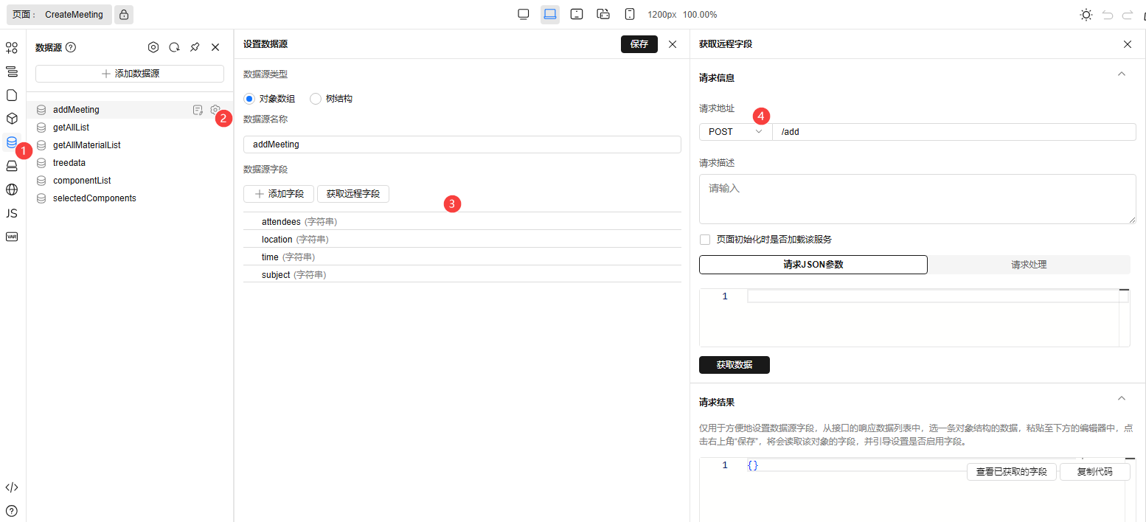This screenshot has height=522, width=1146.
Task: Open the JS panel in left sidebar
Action: pyautogui.click(x=12, y=213)
